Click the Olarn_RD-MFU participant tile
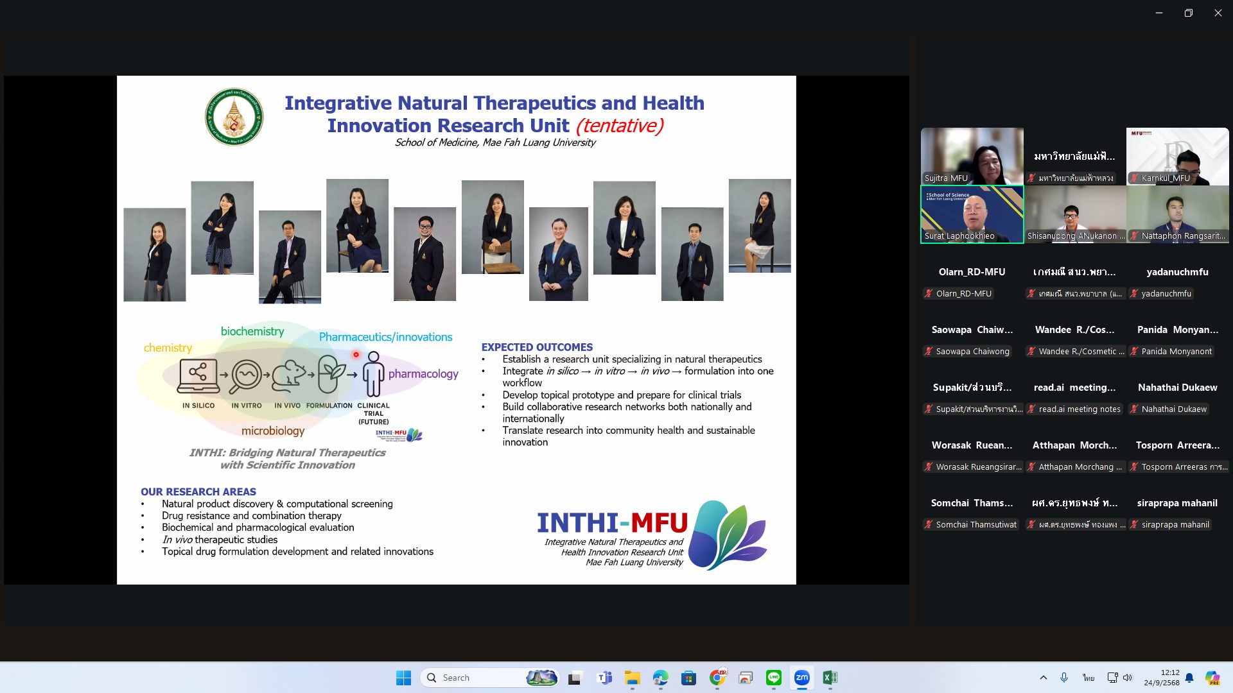This screenshot has height=693, width=1233. pos(972,281)
